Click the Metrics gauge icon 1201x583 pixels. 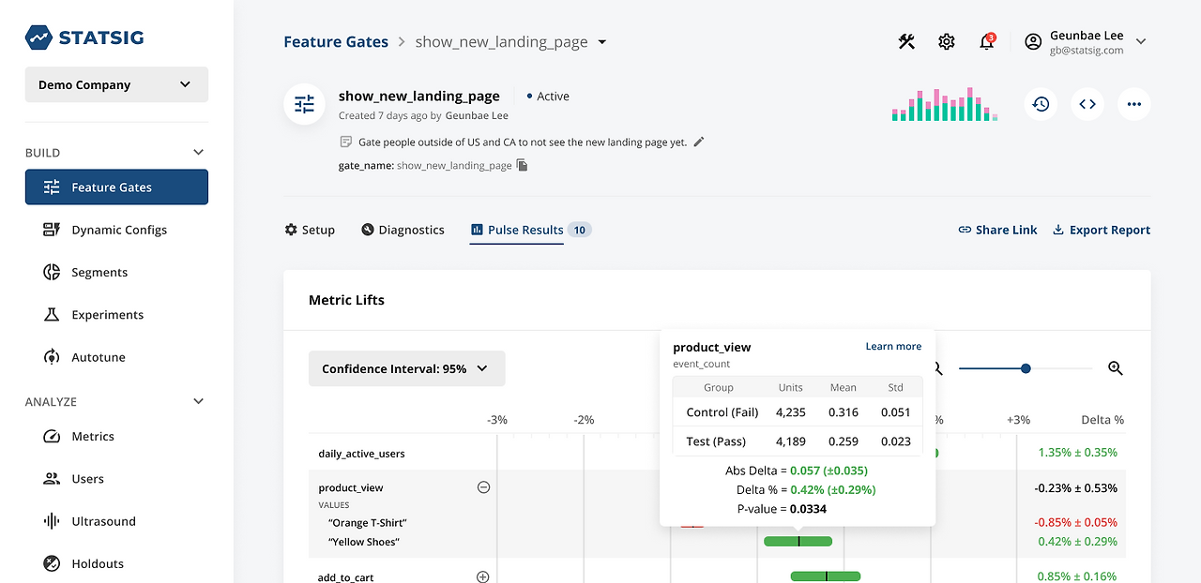coord(53,436)
